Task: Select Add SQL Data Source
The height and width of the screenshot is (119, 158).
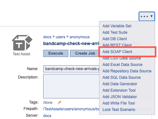Action: (x=122, y=78)
